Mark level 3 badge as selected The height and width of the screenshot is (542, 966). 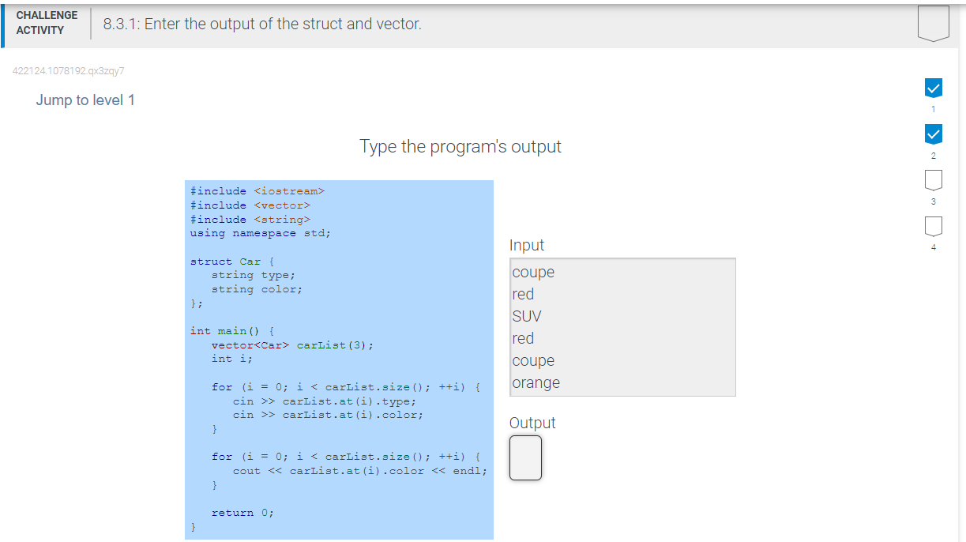tap(933, 179)
